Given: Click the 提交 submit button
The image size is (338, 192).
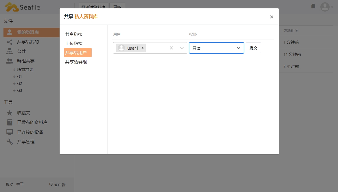Looking at the screenshot, I should [253, 48].
